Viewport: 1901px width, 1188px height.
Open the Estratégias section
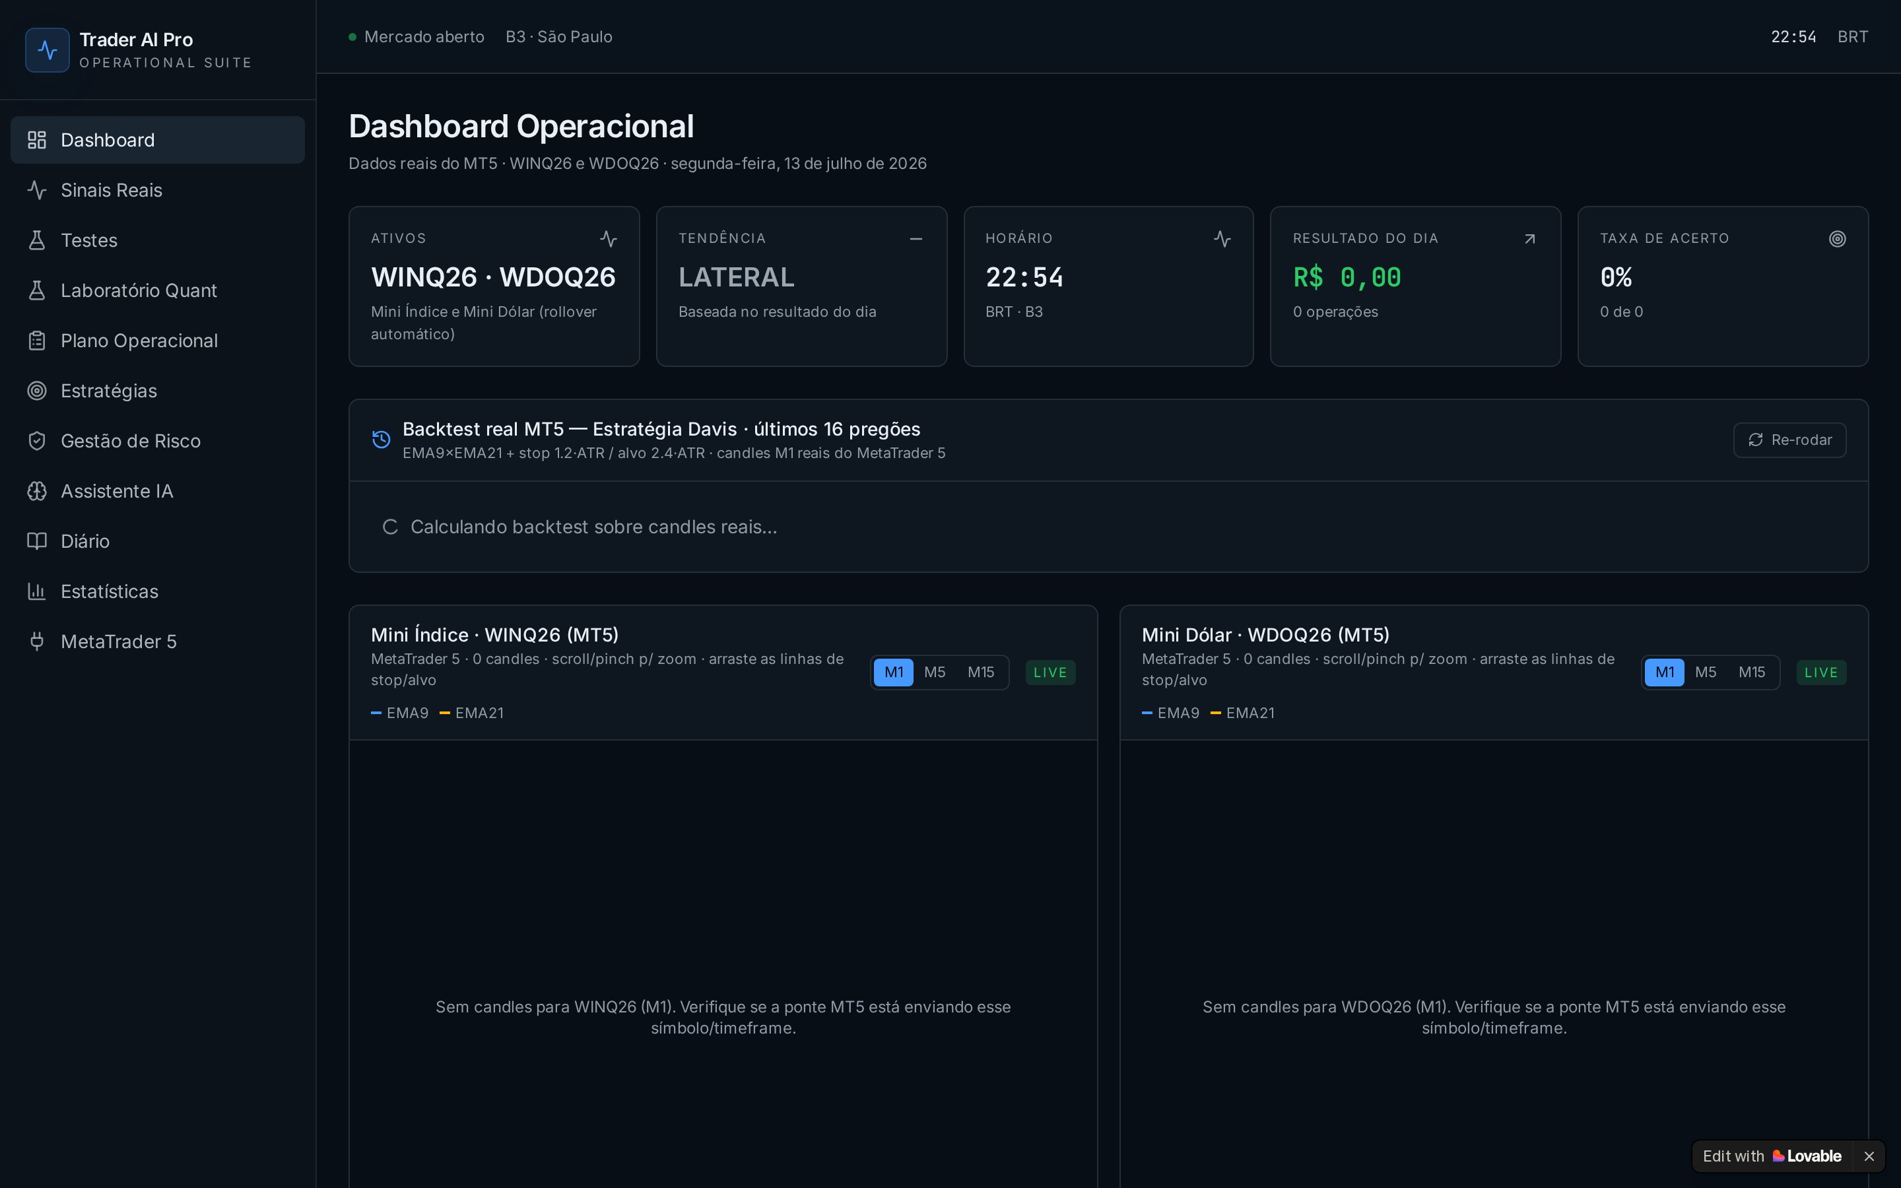157,391
